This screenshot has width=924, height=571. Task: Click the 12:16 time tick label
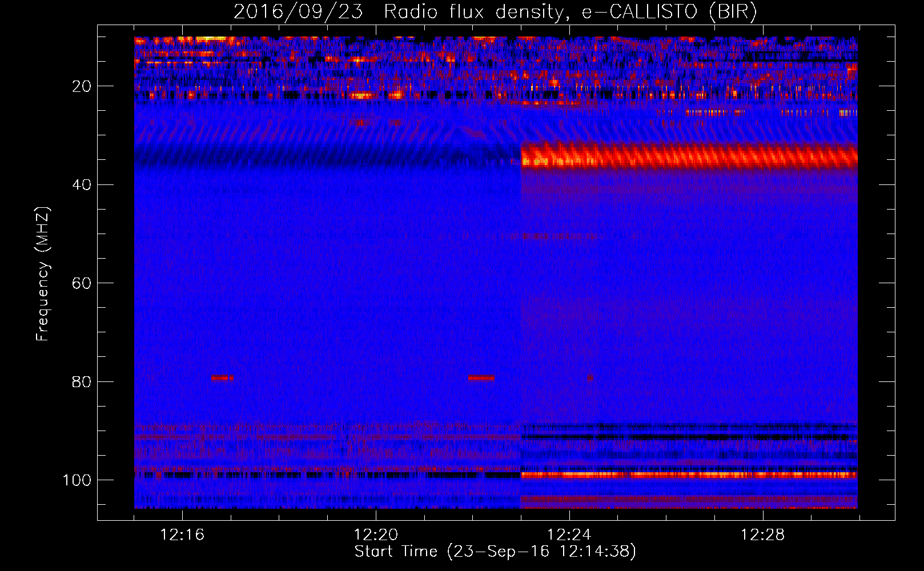click(x=182, y=535)
